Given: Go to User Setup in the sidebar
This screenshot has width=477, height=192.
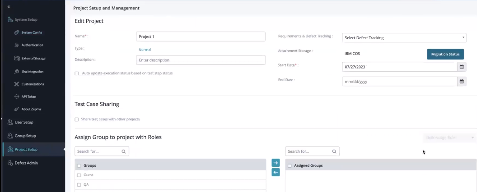Looking at the screenshot, I should click(x=23, y=122).
